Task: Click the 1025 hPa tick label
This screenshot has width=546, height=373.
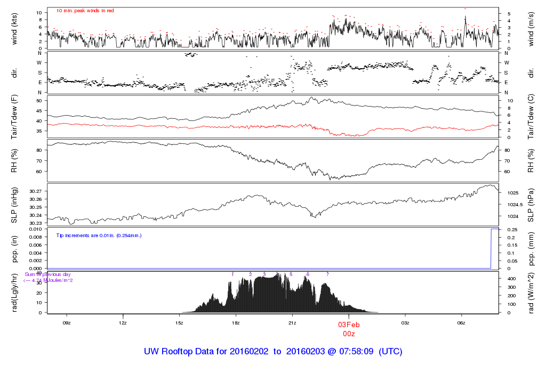Action: point(512,193)
